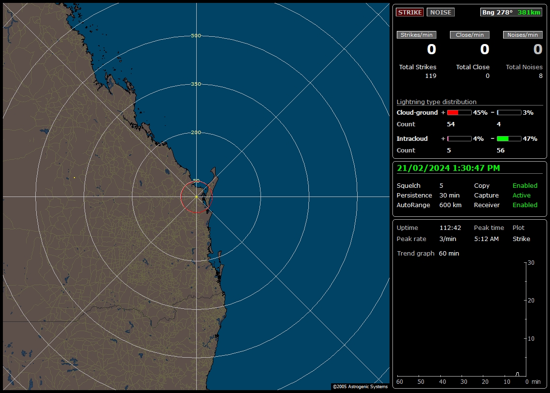Screen dimensions: 550x393
Task: Click the Total Noises value 8
Action: [540, 76]
